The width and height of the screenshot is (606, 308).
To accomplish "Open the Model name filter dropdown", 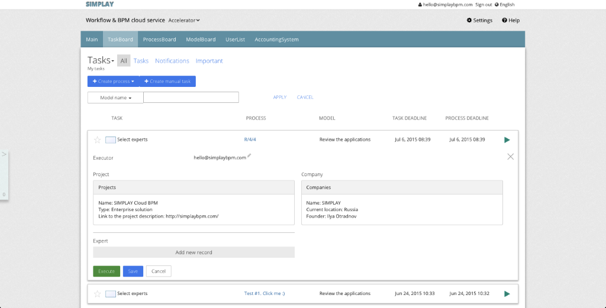I will click(115, 98).
